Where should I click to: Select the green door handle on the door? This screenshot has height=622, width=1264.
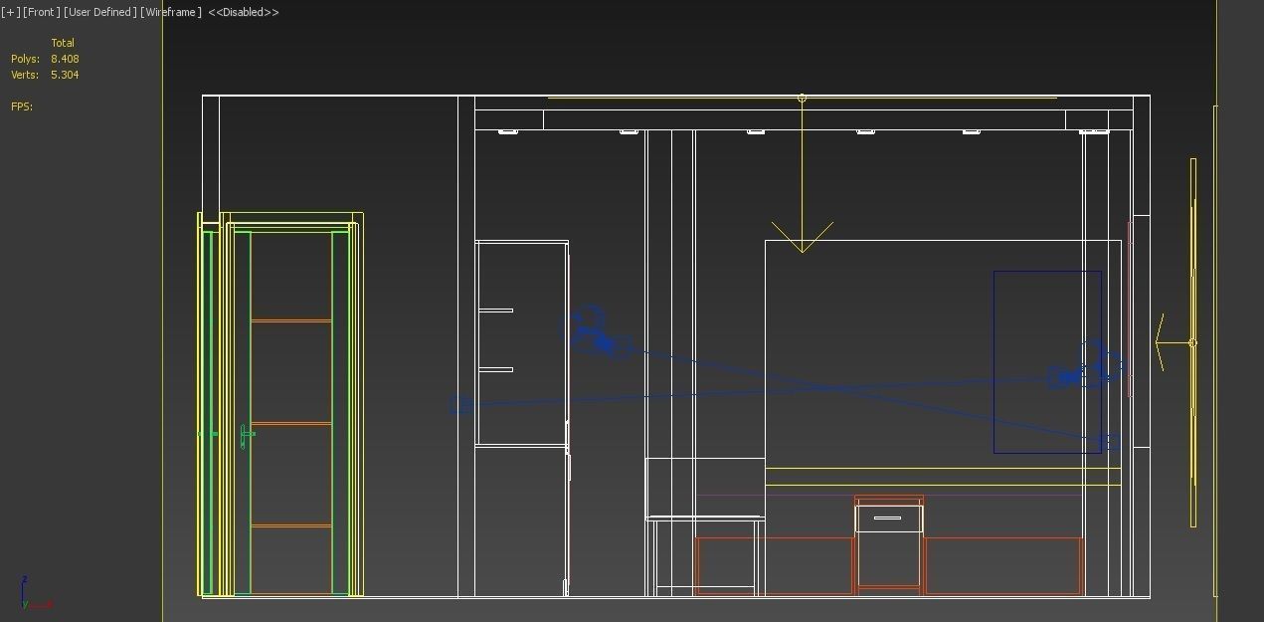coord(248,435)
